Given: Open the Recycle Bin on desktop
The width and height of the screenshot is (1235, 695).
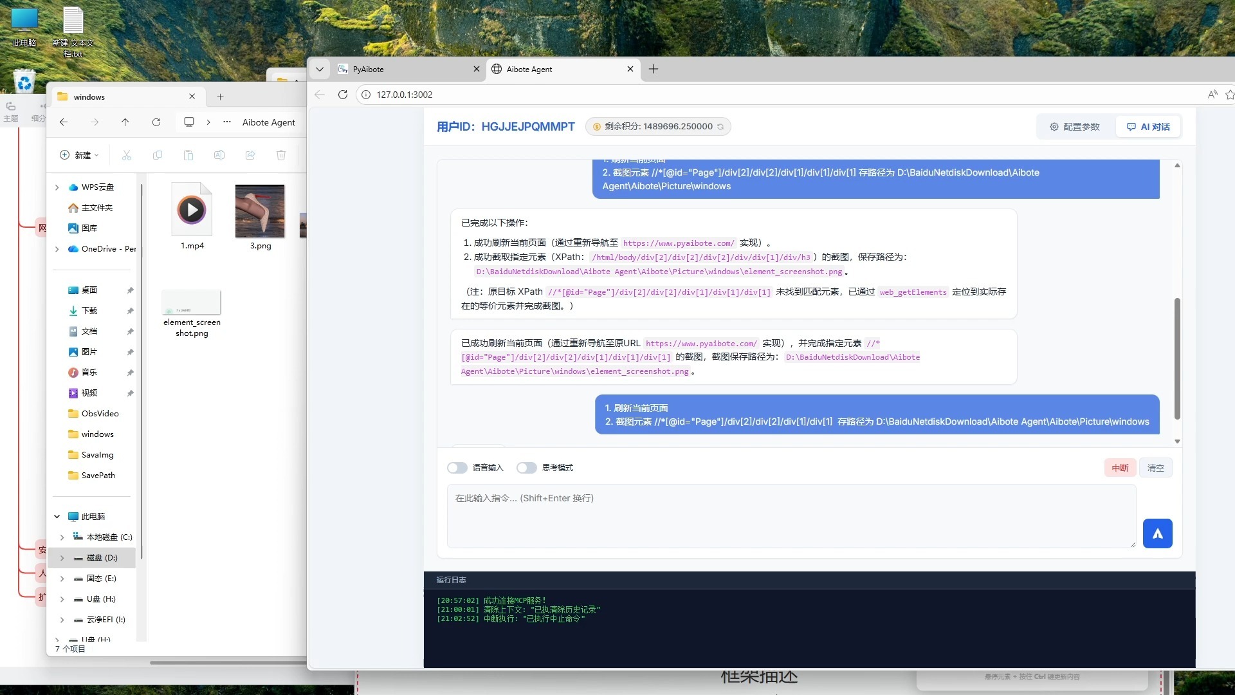Looking at the screenshot, I should coord(24,82).
